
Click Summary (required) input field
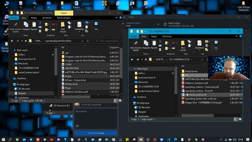(x=99, y=105)
